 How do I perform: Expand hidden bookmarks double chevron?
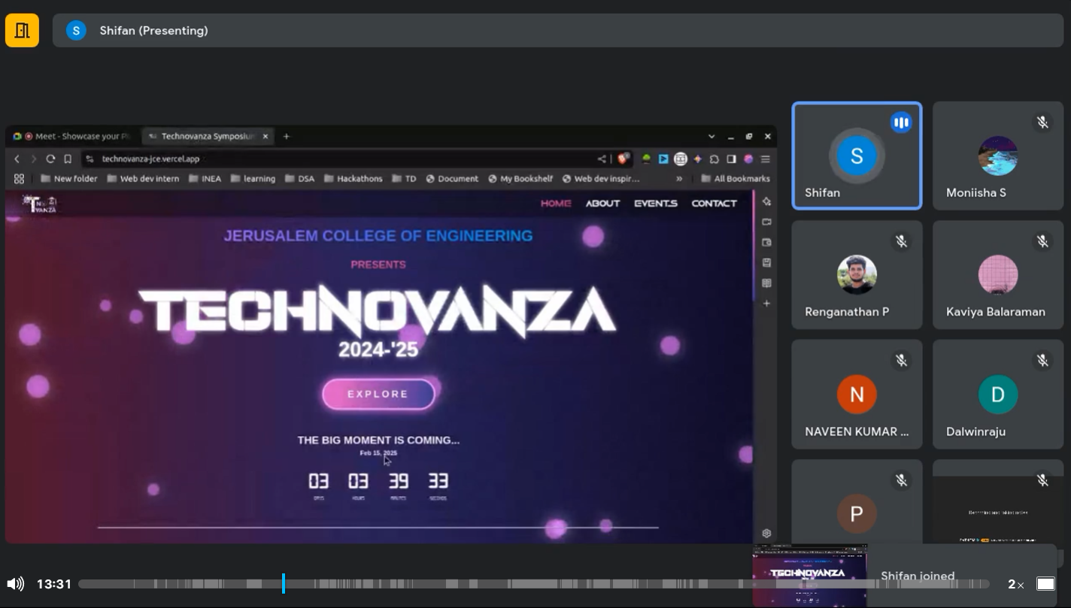click(x=679, y=179)
